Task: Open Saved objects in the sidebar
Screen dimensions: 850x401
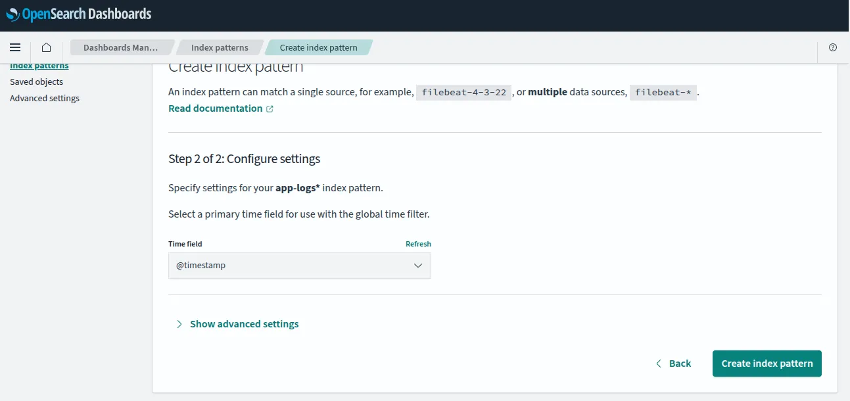Action: (x=37, y=82)
